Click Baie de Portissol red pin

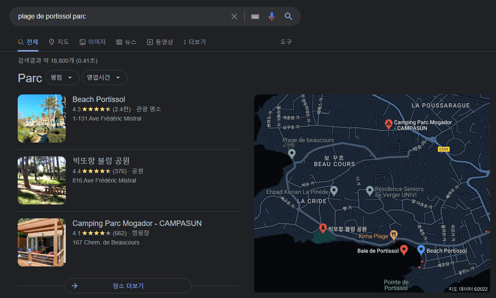(404, 250)
